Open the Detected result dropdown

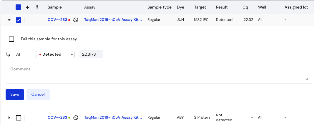[x=55, y=54]
